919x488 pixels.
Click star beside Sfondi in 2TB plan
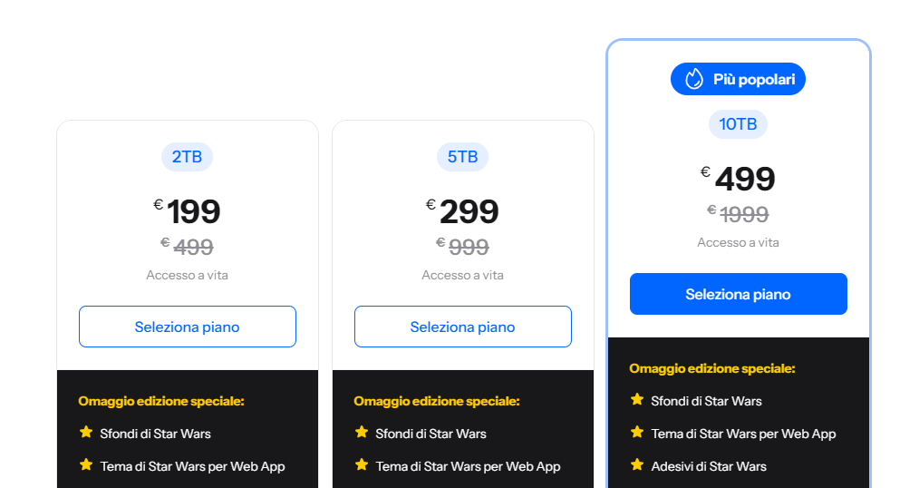86,433
